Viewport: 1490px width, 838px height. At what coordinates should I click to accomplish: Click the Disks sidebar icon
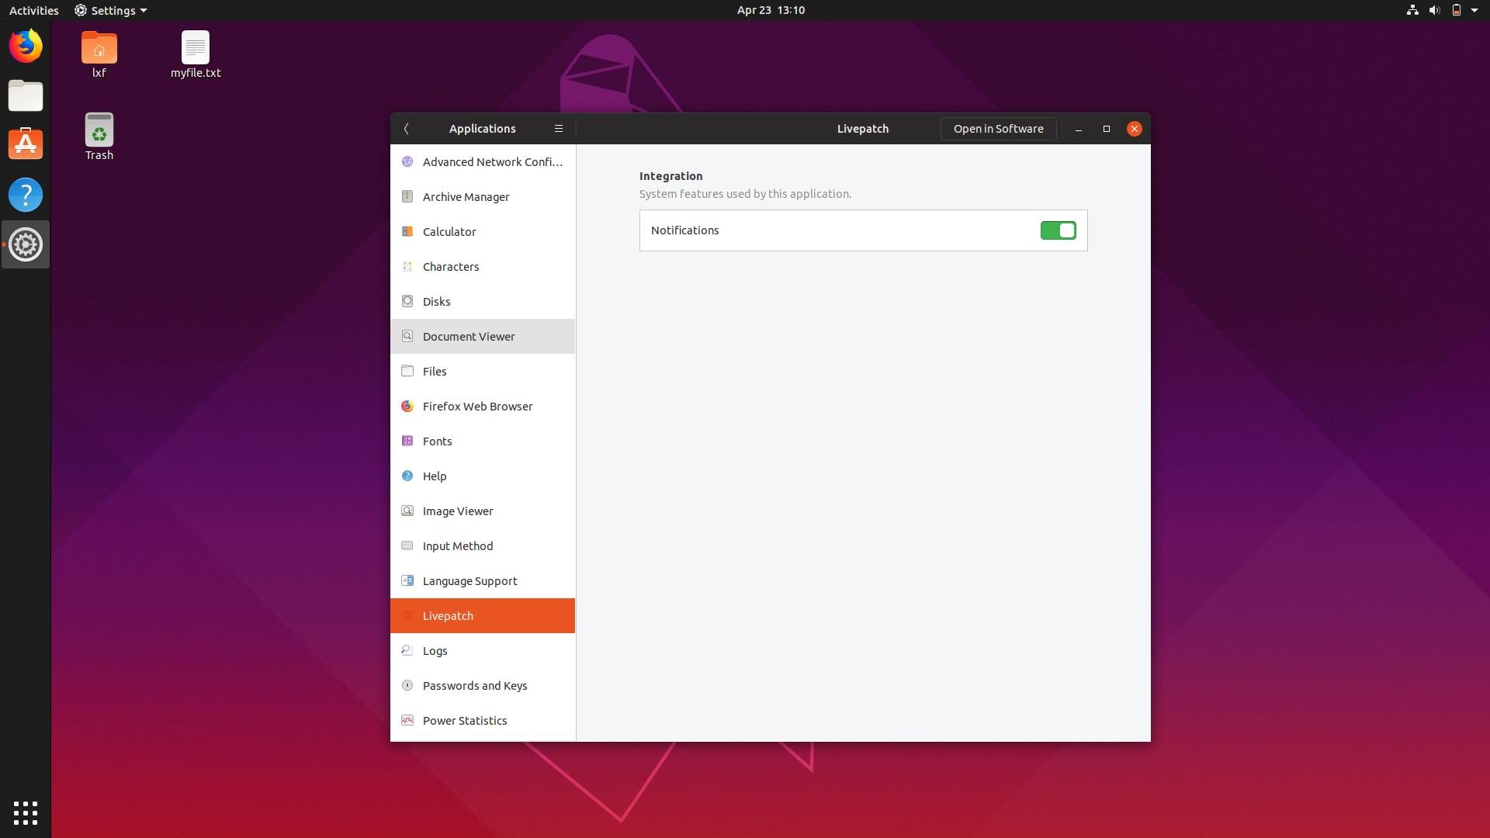(x=407, y=301)
